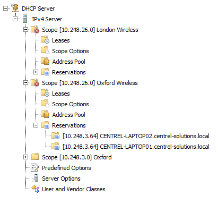Select Scope Options label under Oxford Wireless
Image resolution: width=218 pixels, height=204 pixels.
(x=71, y=104)
